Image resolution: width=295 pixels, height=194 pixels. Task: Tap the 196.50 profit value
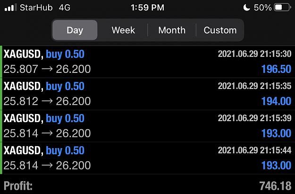point(277,69)
